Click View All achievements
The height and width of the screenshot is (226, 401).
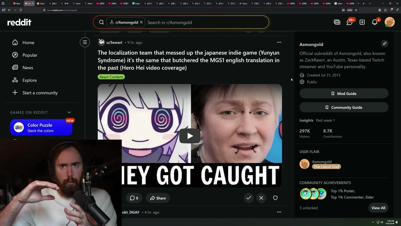pos(378,208)
